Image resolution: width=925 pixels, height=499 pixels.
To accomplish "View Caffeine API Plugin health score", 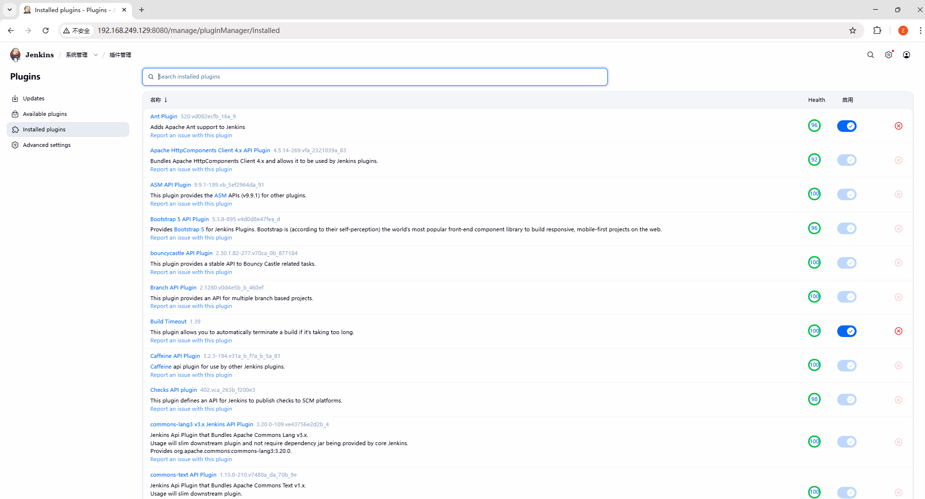I will pyautogui.click(x=814, y=365).
